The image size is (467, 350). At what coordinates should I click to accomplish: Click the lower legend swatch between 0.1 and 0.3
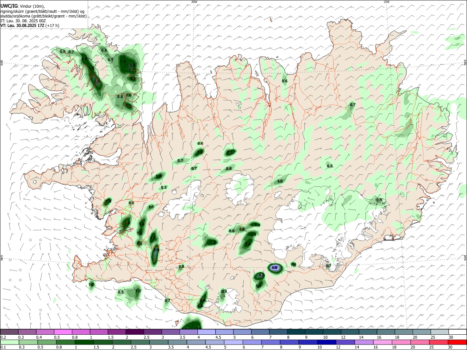(x=9, y=342)
